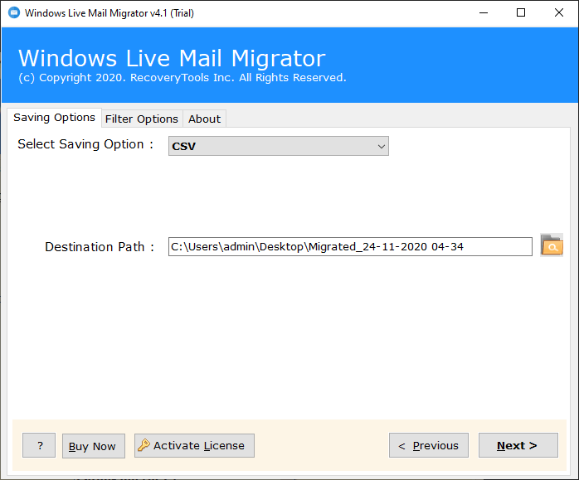Open the CSV saving option combo box

point(279,146)
